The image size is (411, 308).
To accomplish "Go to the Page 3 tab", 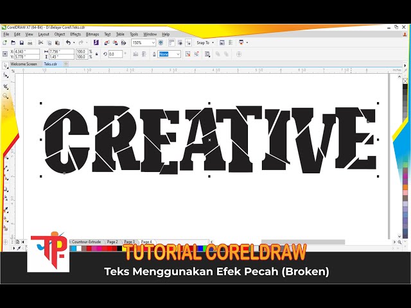I will [x=129, y=242].
